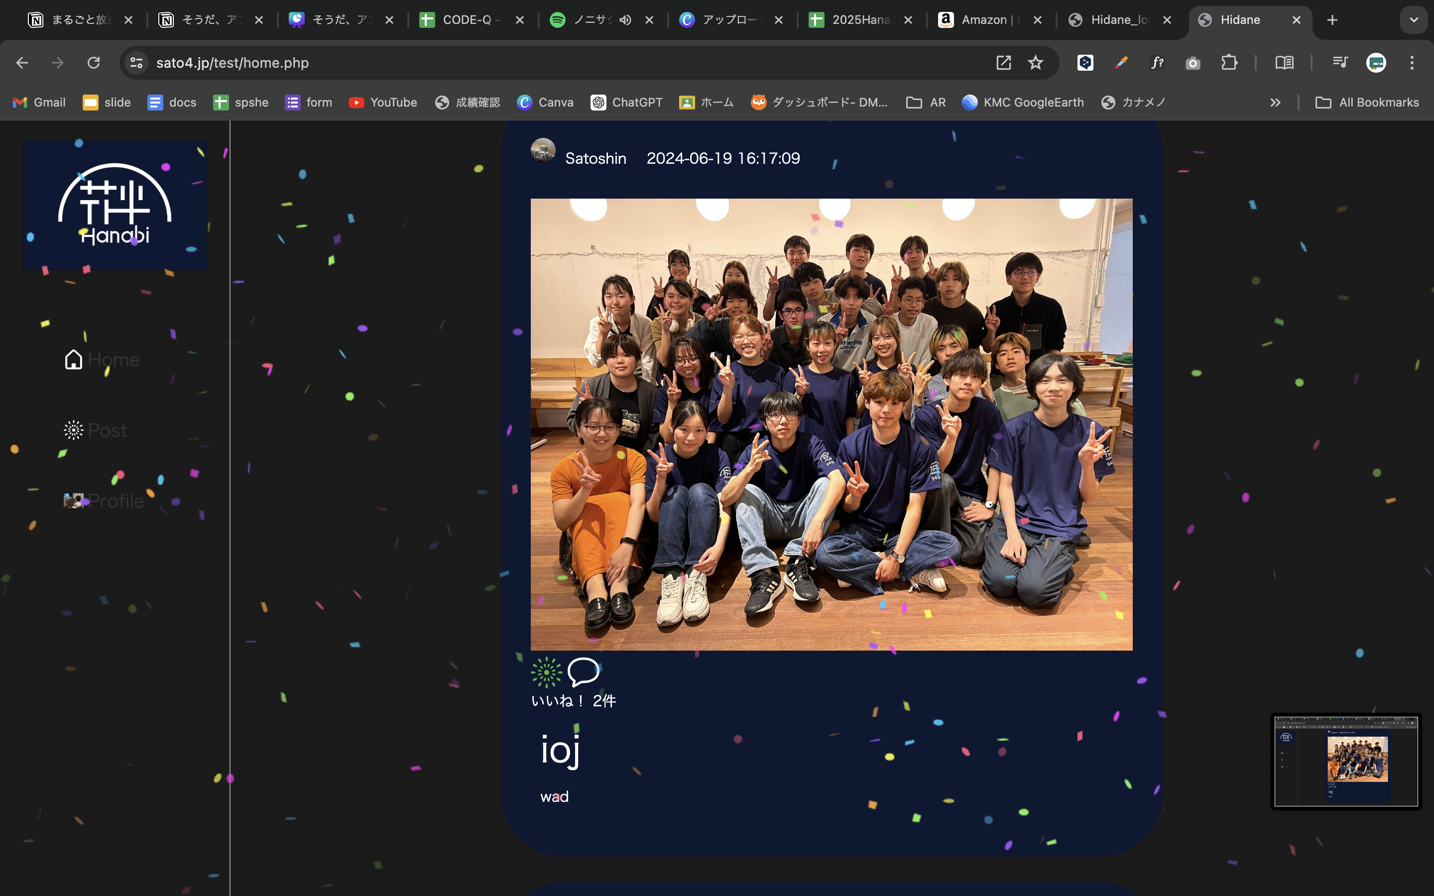Click the Home house icon in sidebar
The width and height of the screenshot is (1434, 896).
pos(74,359)
